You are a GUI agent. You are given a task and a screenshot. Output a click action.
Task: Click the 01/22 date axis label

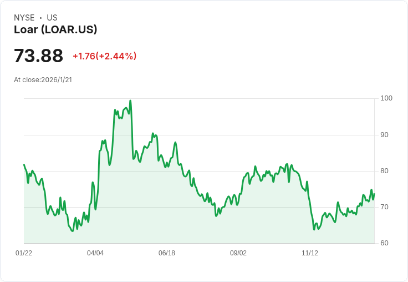click(24, 253)
